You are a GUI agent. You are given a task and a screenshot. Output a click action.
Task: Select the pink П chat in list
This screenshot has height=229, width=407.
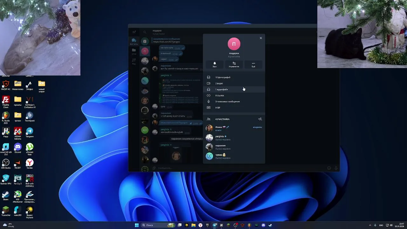click(x=145, y=51)
